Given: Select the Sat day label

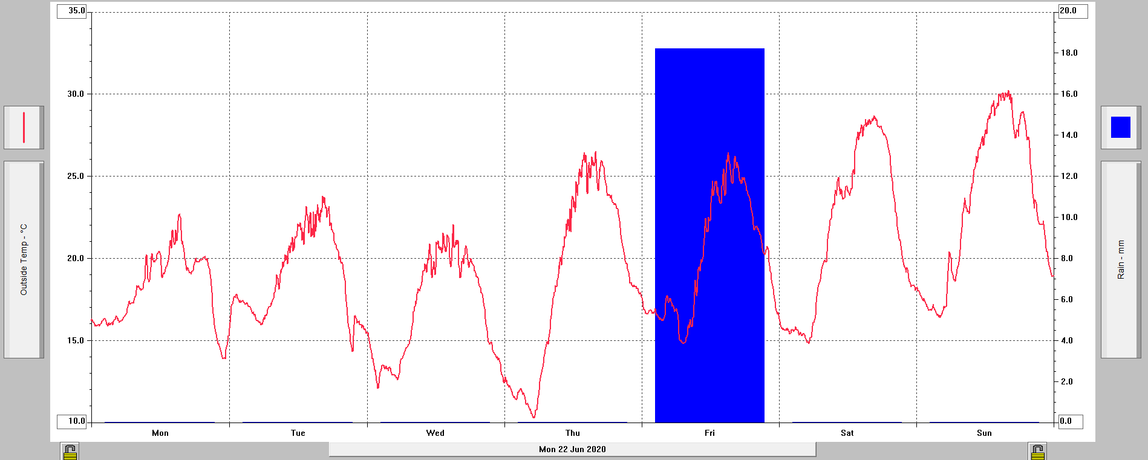Looking at the screenshot, I should click(x=847, y=433).
